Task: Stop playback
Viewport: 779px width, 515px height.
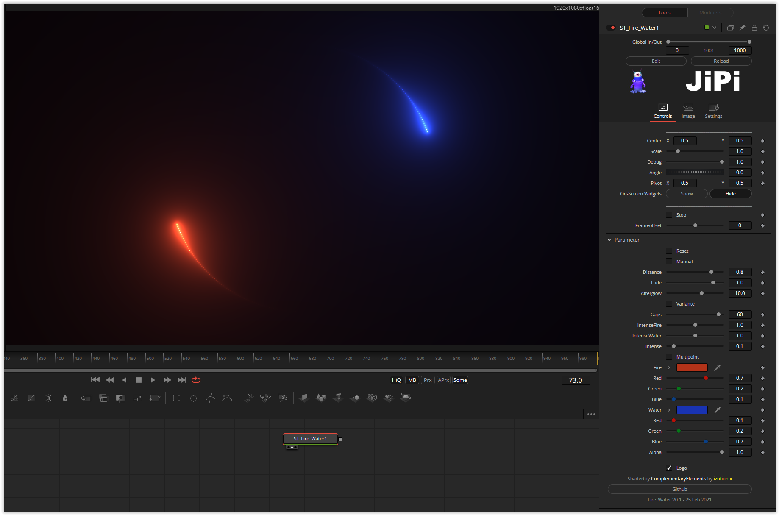Action: click(139, 380)
